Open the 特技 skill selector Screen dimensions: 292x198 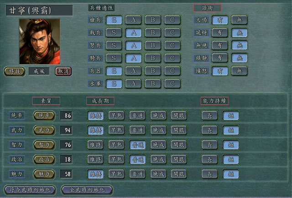(15, 71)
